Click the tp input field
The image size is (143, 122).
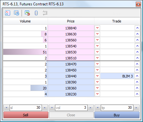point(117,108)
